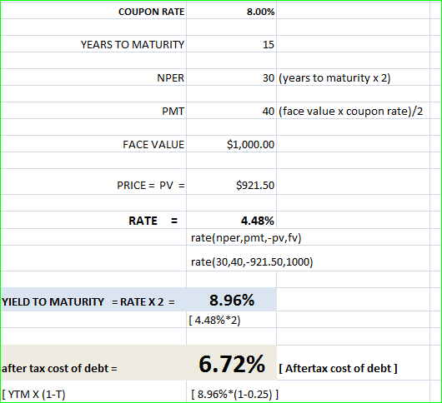Select the FACE VALUE label cell
This screenshot has width=442, height=403.
click(153, 145)
